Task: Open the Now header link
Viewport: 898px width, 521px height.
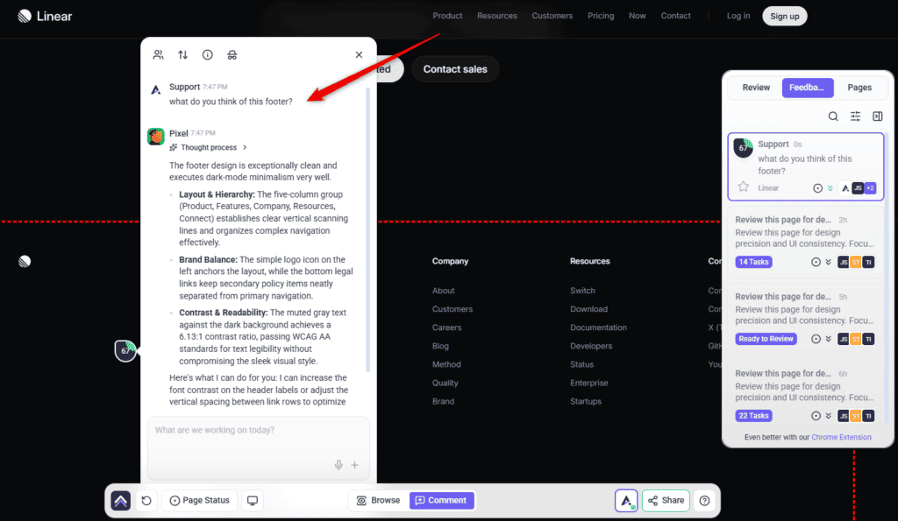Action: point(638,16)
